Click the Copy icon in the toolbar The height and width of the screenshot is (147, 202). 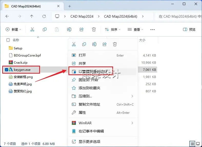coord(45,29)
